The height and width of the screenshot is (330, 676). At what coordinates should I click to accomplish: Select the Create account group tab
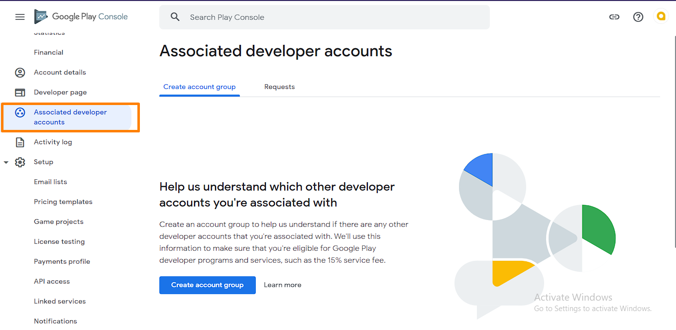point(200,87)
